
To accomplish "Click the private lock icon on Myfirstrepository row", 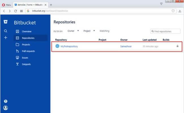I will coord(177,46).
